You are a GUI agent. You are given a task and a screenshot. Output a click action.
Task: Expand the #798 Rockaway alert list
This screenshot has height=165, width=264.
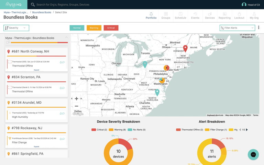pyautogui.click(x=36, y=146)
